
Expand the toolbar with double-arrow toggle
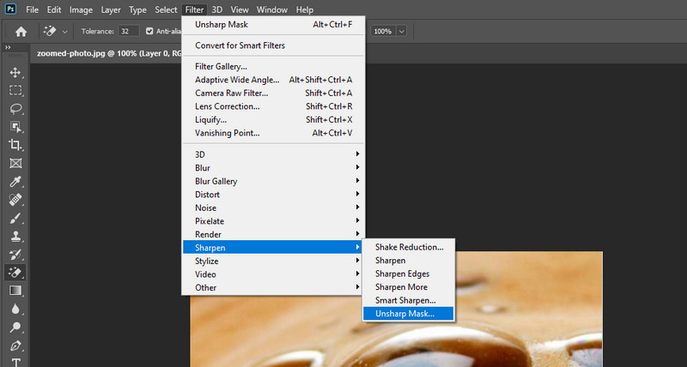[x=9, y=48]
